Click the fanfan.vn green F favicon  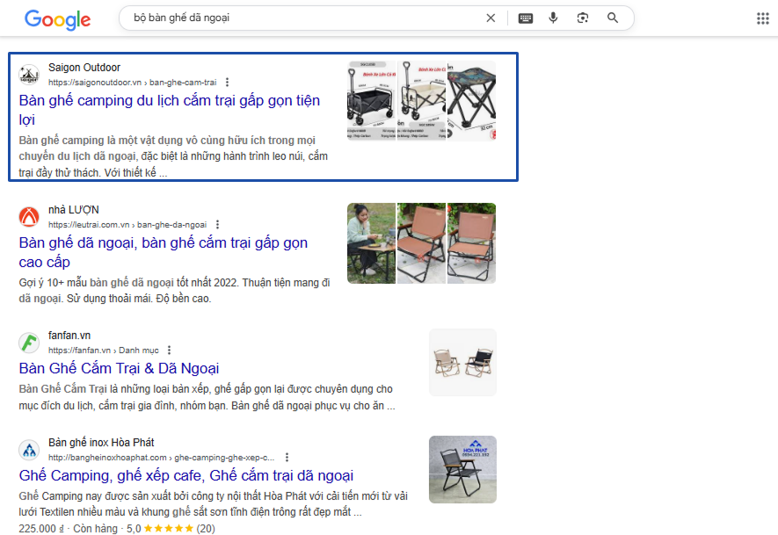(x=29, y=343)
